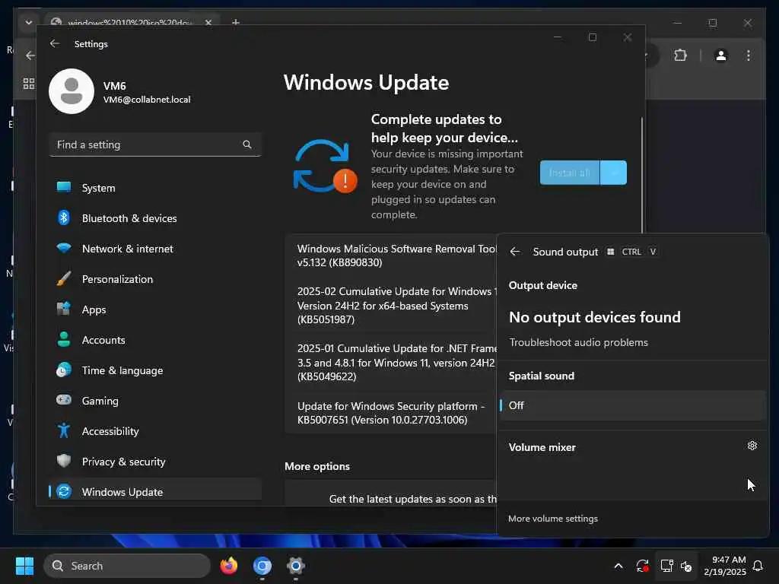The image size is (779, 584).
Task: Click the System monitor icon
Action: [x=64, y=187]
